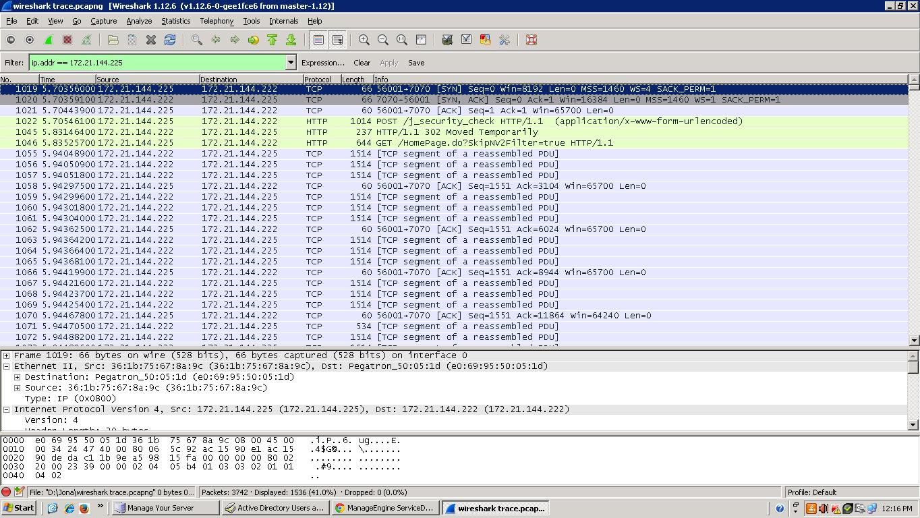920x518 pixels.
Task: Jump to the last packet
Action: [291, 40]
